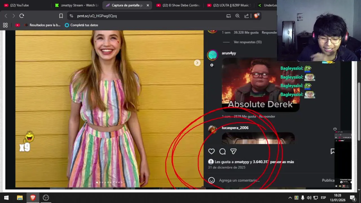Like the post with heart icon

[x=212, y=151]
